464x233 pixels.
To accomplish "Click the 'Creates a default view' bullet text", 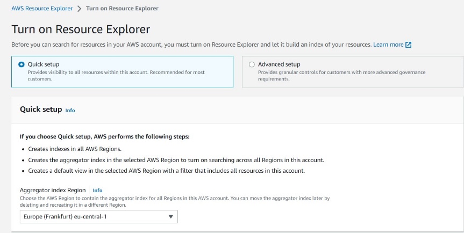I will click(166, 171).
